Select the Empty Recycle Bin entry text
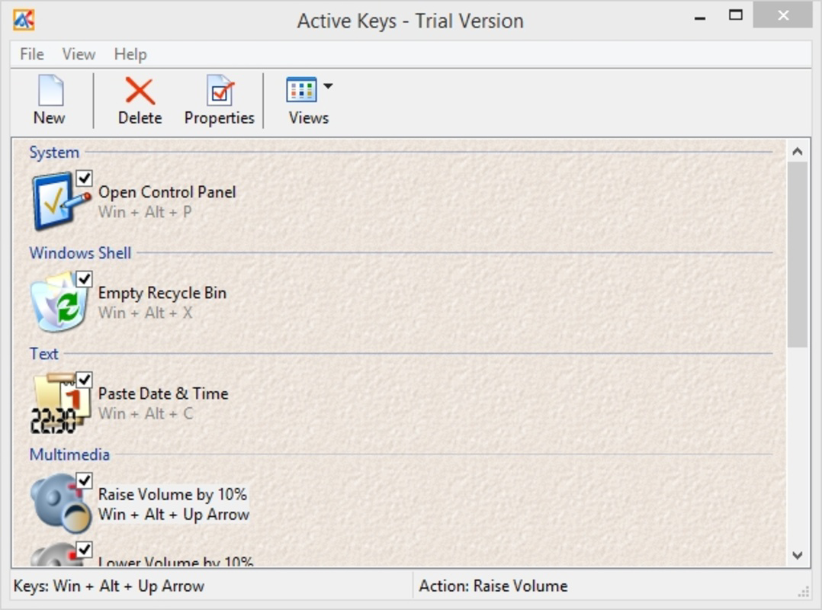The image size is (822, 610). (162, 293)
